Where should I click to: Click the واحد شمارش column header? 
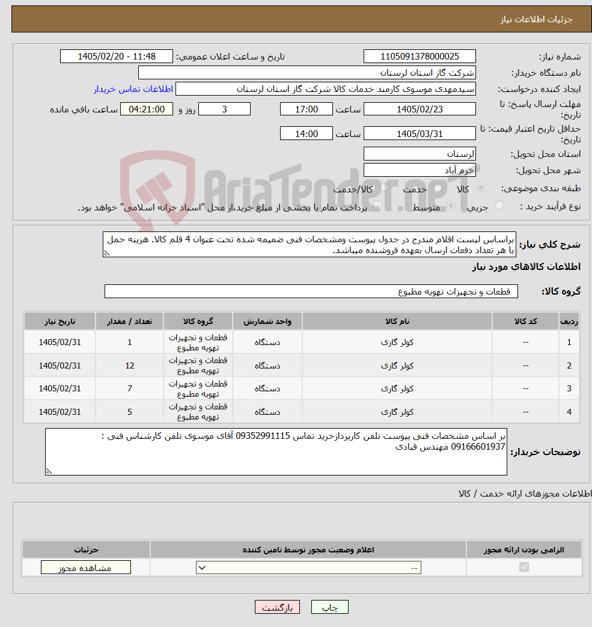[x=267, y=321]
